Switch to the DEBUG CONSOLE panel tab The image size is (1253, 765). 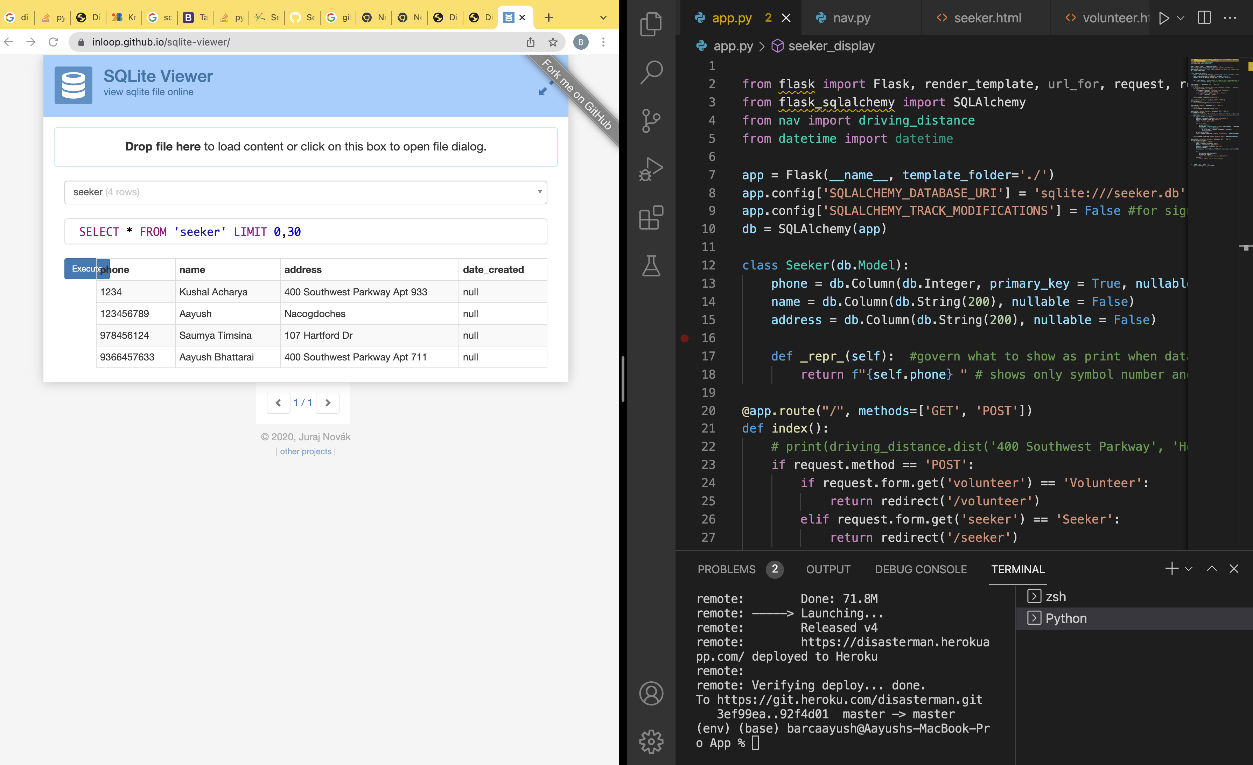920,569
